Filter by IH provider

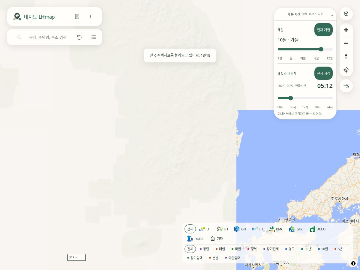257,229
